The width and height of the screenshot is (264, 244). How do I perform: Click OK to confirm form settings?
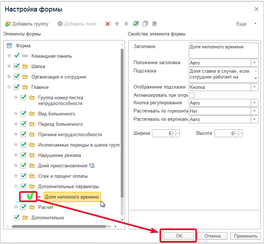tap(179, 236)
